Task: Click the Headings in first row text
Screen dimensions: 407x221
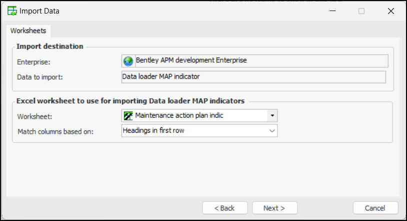Action: pos(154,131)
